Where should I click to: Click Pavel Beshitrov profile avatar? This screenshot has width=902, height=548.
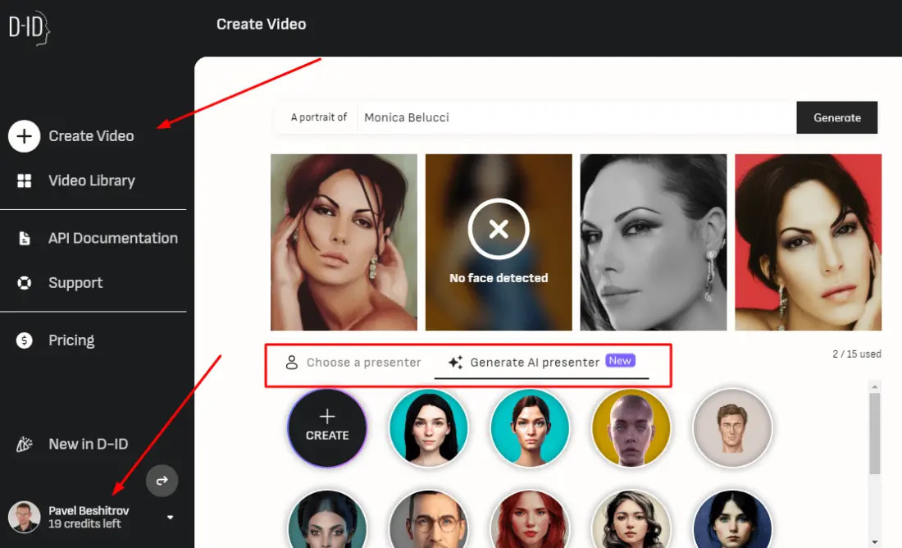coord(24,516)
